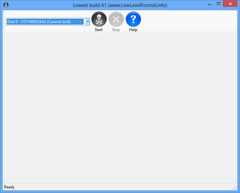Click the skull-and-crossbones Start icon
Viewport: 240px width, 193px height.
pos(99,19)
